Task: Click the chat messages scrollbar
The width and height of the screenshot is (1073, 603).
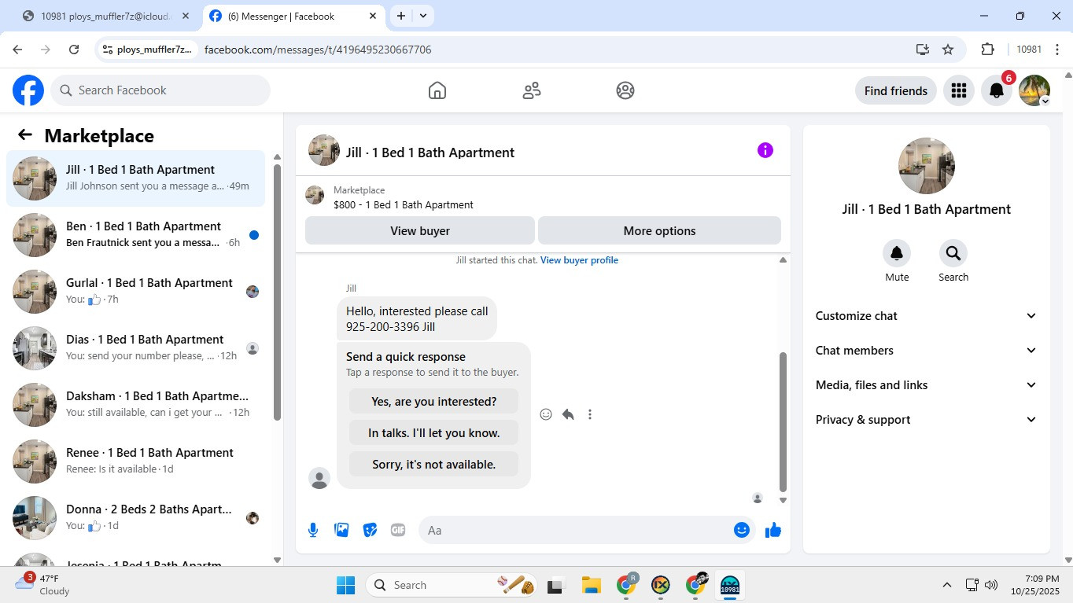Action: tap(783, 421)
